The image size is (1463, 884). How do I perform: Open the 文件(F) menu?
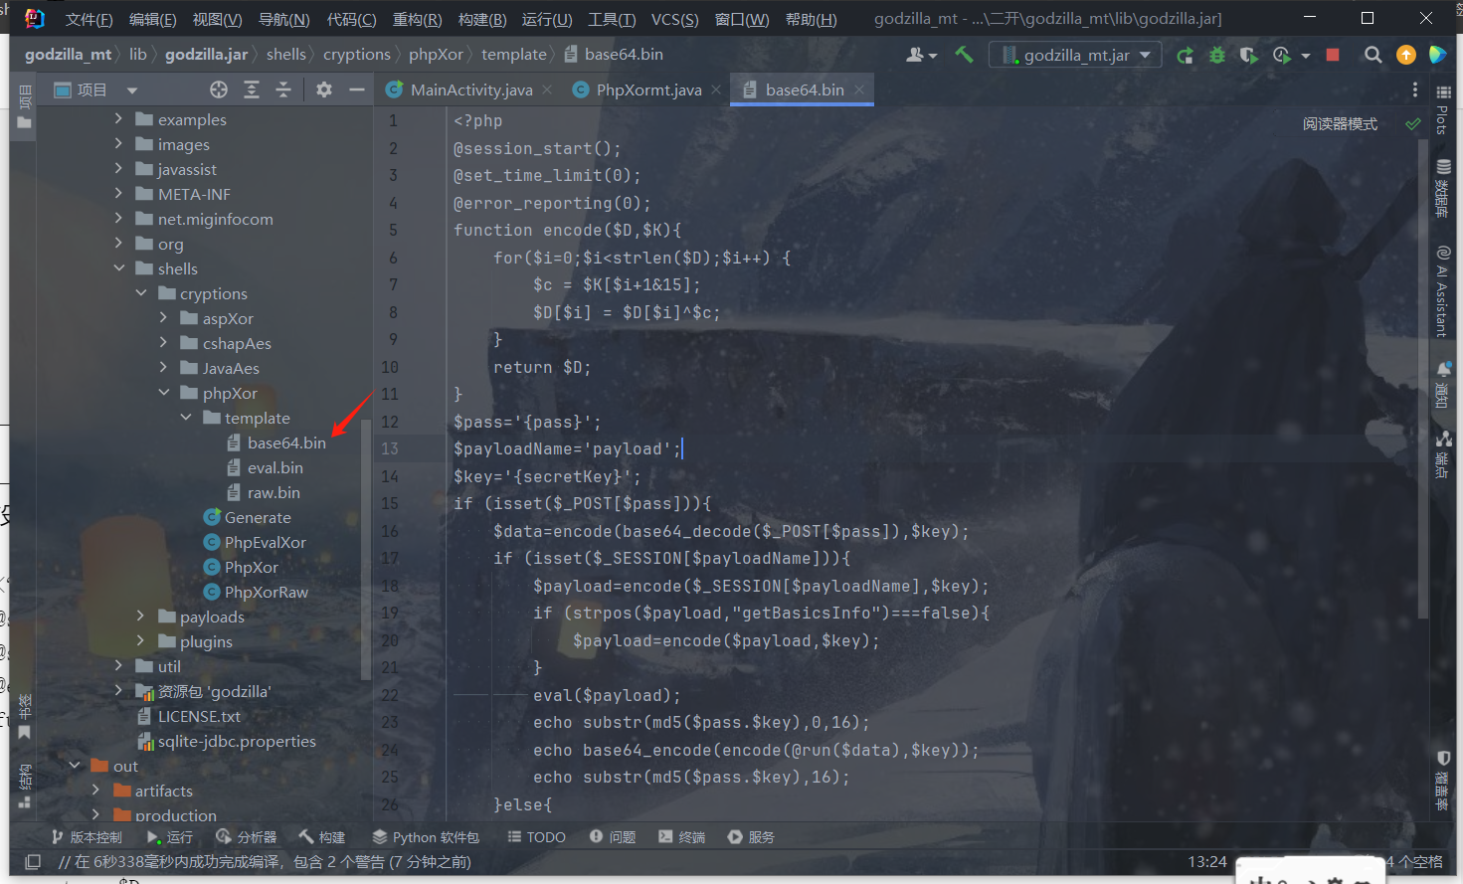(x=89, y=19)
